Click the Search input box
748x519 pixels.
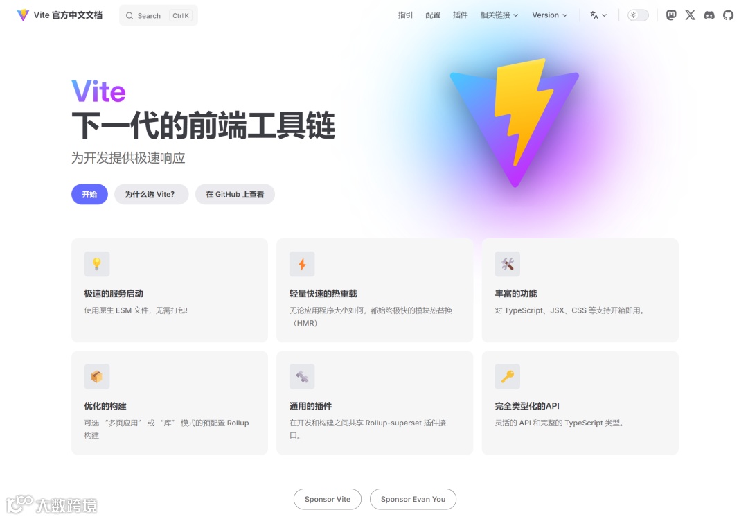[159, 15]
